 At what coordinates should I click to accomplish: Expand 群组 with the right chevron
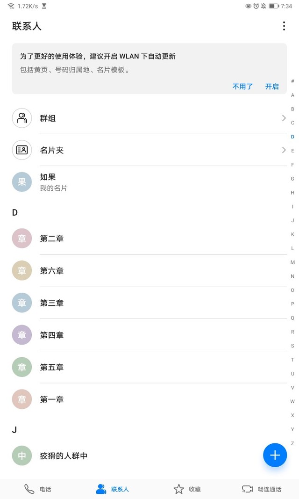pyautogui.click(x=283, y=118)
